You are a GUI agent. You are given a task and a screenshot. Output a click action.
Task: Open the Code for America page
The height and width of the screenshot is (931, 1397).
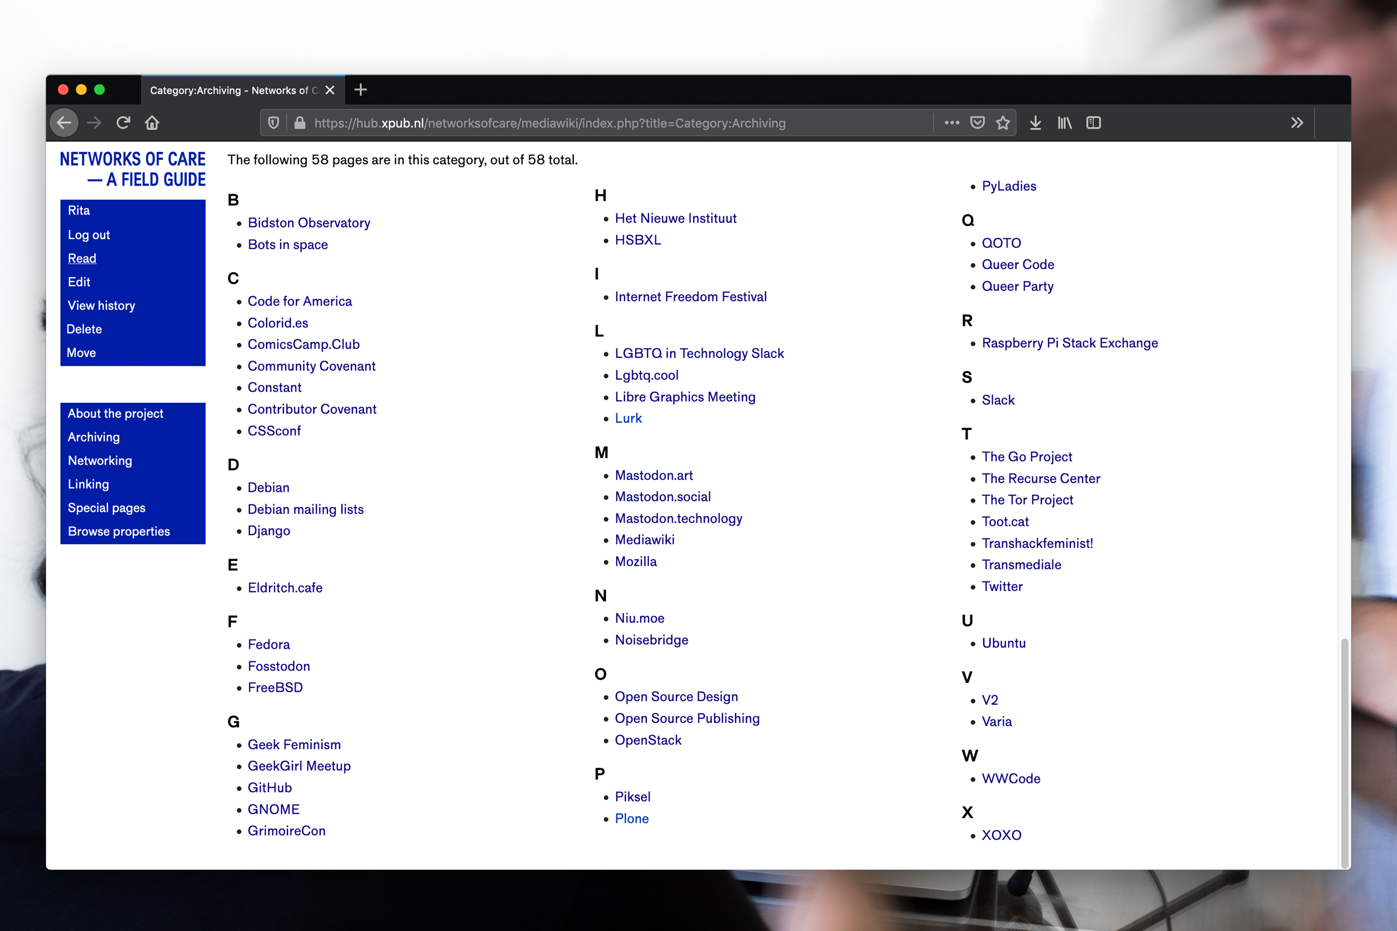(300, 301)
